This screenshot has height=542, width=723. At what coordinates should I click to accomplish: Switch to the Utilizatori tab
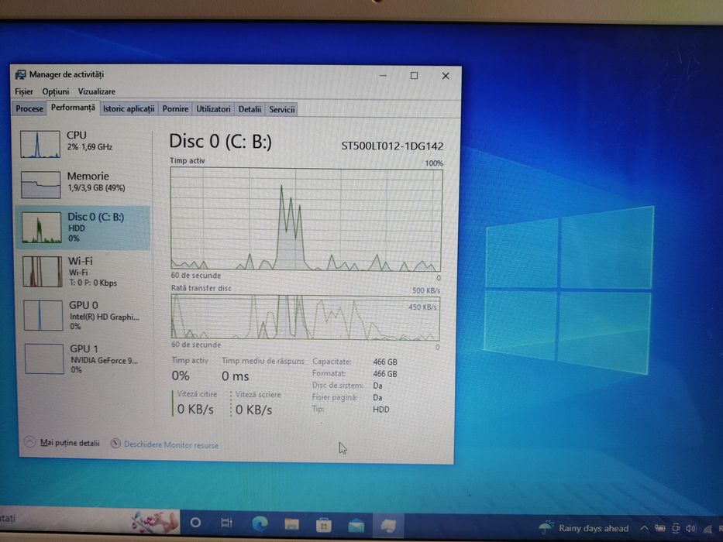tap(213, 109)
